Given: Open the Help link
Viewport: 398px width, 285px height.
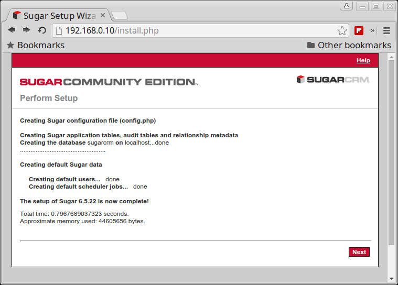Looking at the screenshot, I should click(x=363, y=60).
